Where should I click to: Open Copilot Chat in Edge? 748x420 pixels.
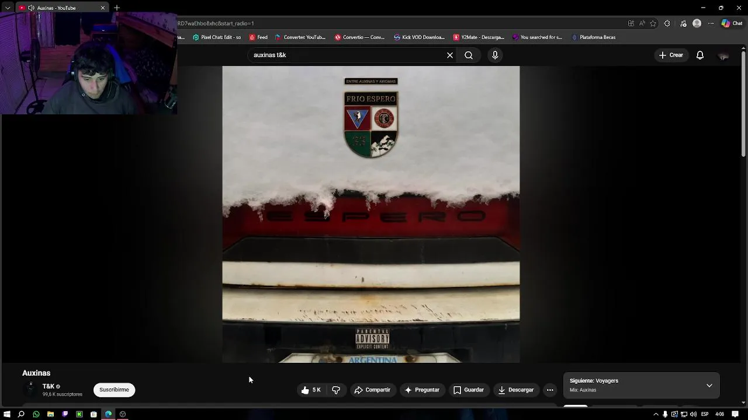pos(732,23)
